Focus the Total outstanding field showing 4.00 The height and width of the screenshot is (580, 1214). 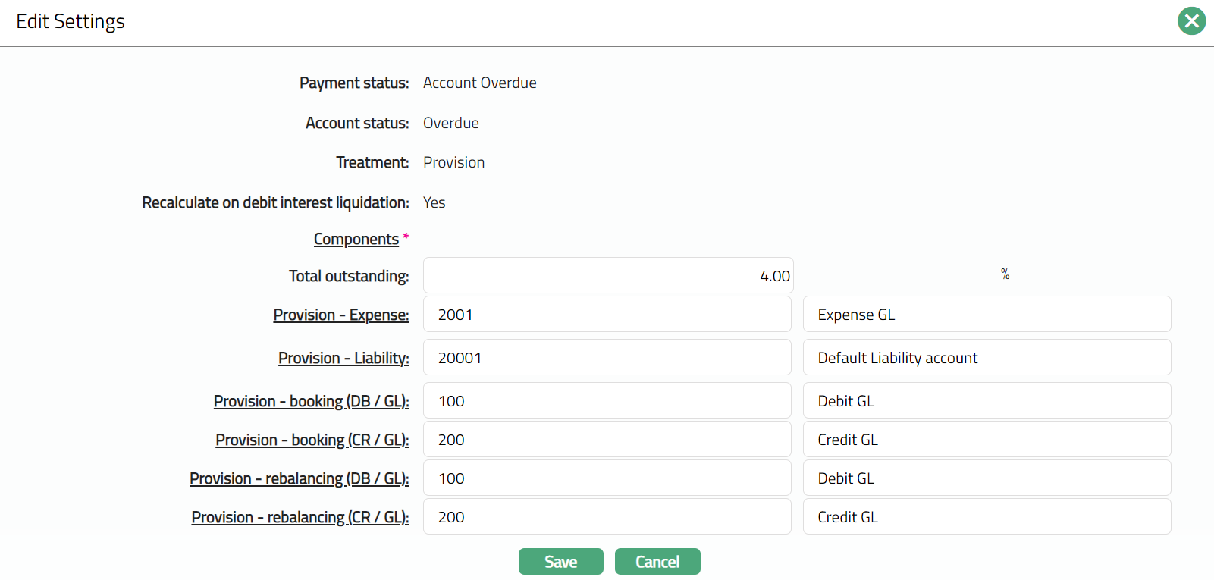(x=608, y=275)
